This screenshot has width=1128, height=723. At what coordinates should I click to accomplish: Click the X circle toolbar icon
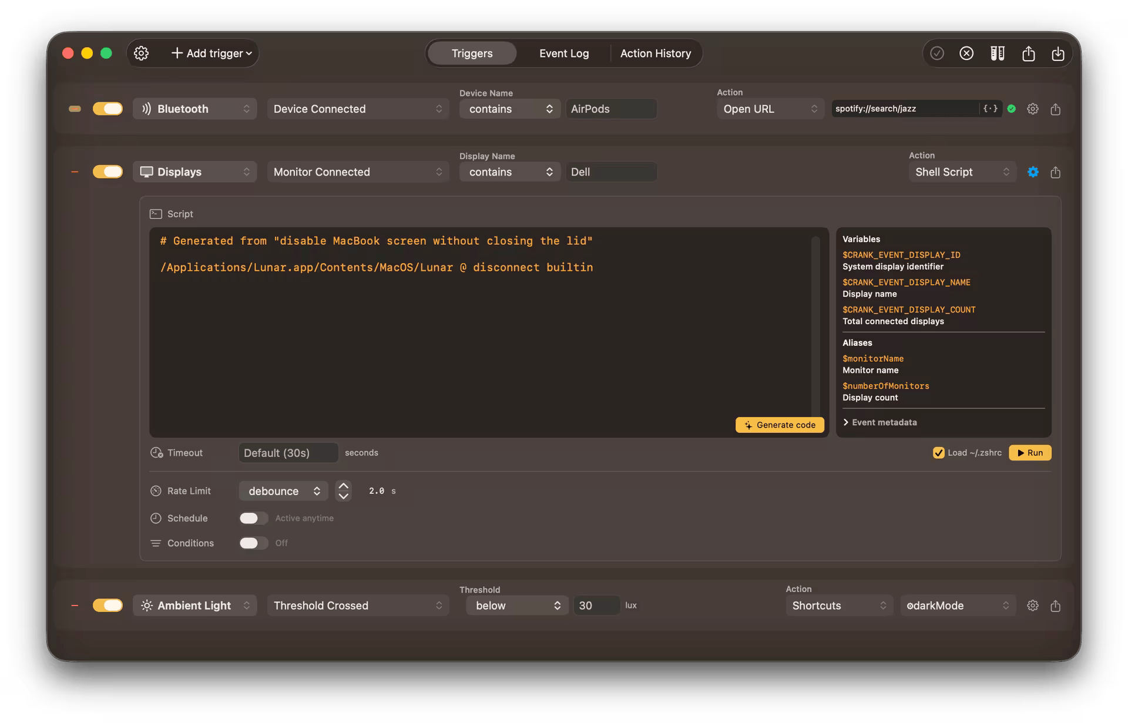click(966, 53)
